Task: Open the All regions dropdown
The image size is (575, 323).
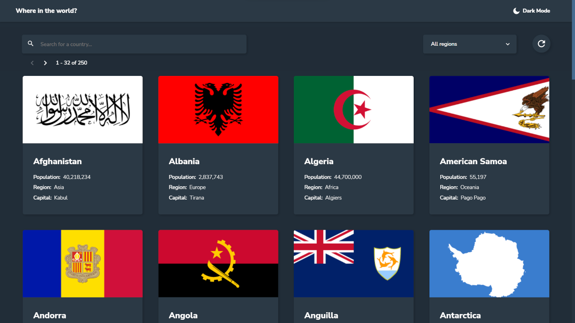Action: pyautogui.click(x=470, y=44)
